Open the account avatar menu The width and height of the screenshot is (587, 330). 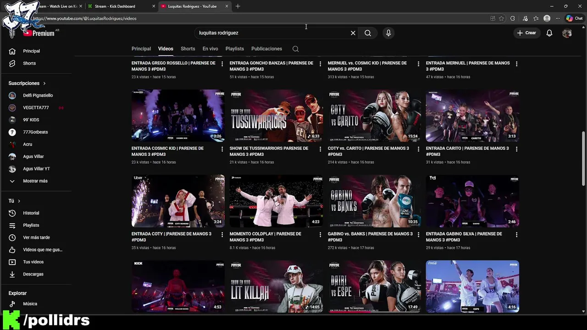(x=567, y=33)
